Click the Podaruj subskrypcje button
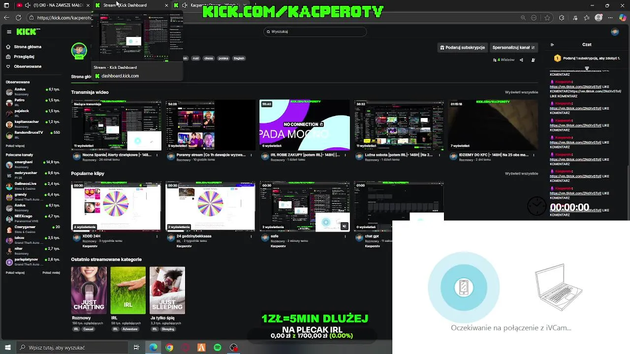 463,48
